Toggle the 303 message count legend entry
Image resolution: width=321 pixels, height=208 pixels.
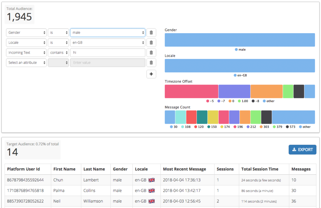[x=264, y=127]
